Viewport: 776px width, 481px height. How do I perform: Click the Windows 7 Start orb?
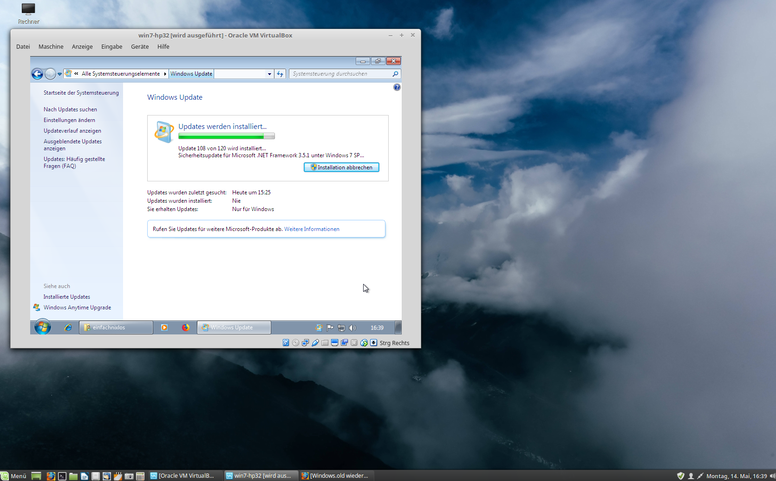(x=42, y=327)
